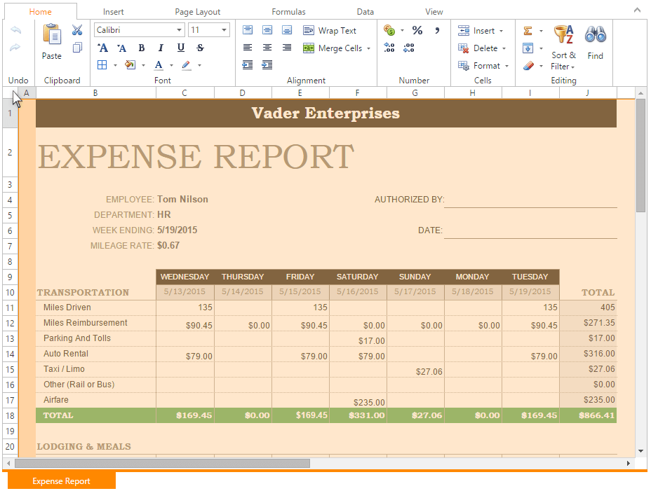651x491 pixels.
Task: Click the Increase Font Size icon
Action: 102,48
